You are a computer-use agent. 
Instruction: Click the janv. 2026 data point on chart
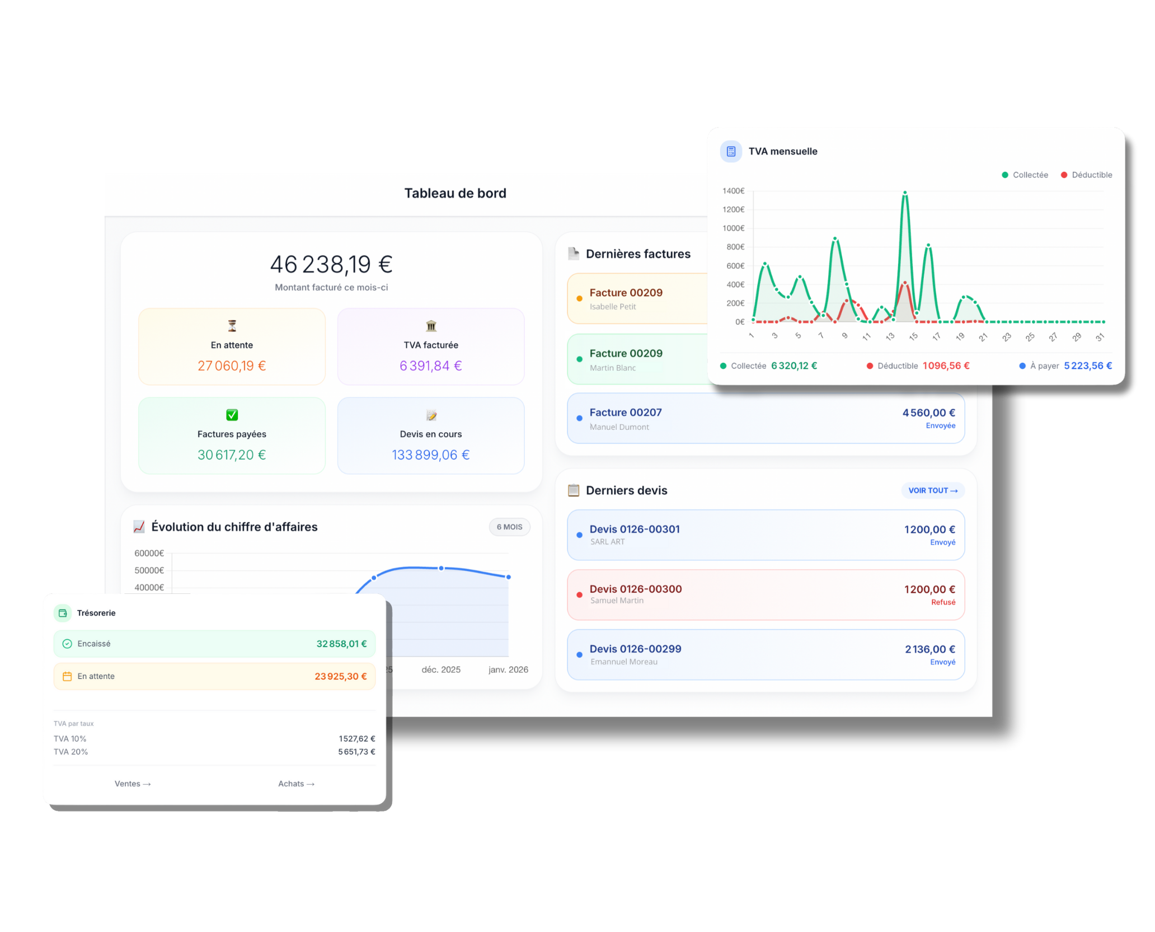[508, 577]
